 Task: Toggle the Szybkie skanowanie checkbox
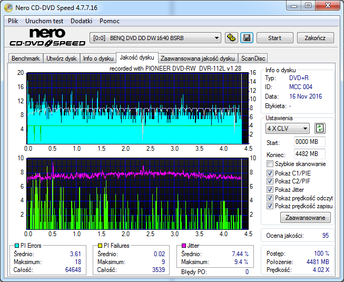270,164
